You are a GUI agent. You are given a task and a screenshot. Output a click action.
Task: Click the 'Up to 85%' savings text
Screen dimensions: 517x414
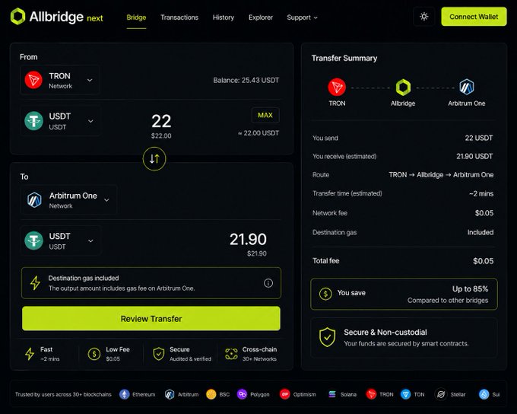point(470,289)
